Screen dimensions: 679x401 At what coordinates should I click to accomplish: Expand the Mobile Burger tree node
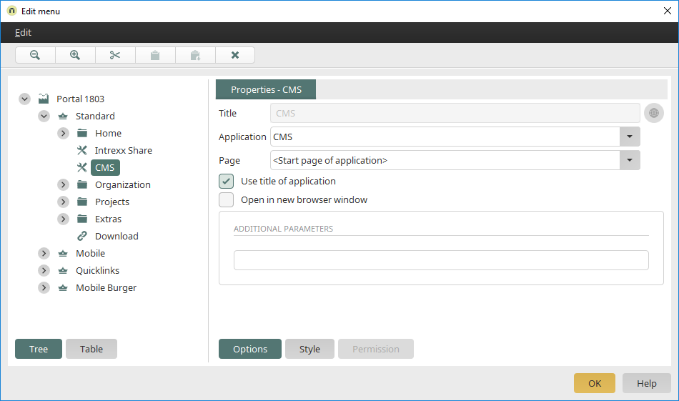click(44, 287)
